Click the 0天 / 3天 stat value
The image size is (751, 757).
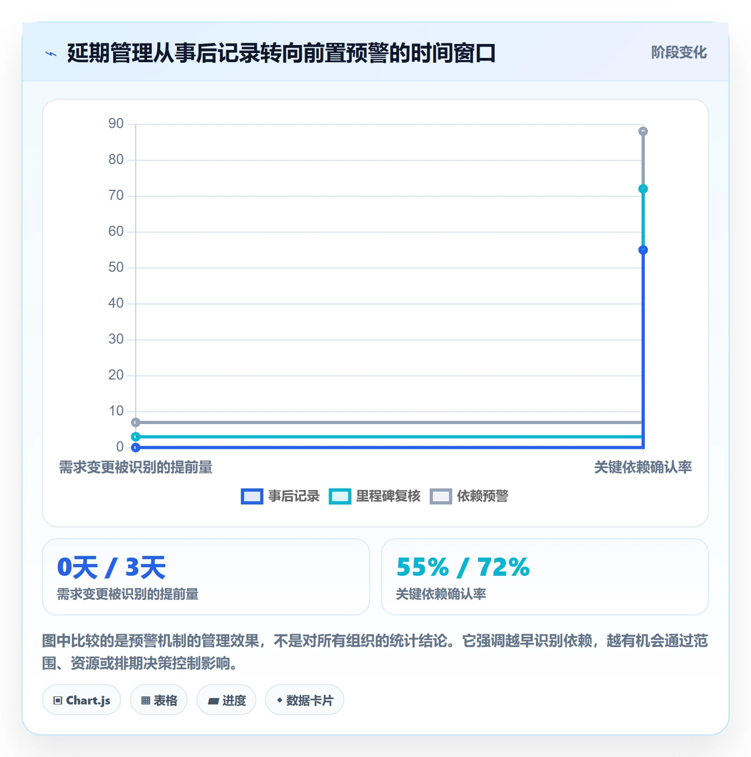[x=112, y=567]
